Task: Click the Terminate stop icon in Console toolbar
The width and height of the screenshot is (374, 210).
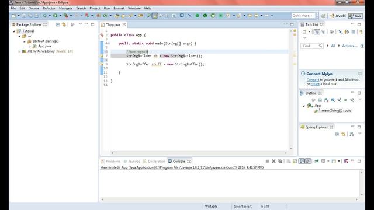Action: pyautogui.click(x=267, y=161)
